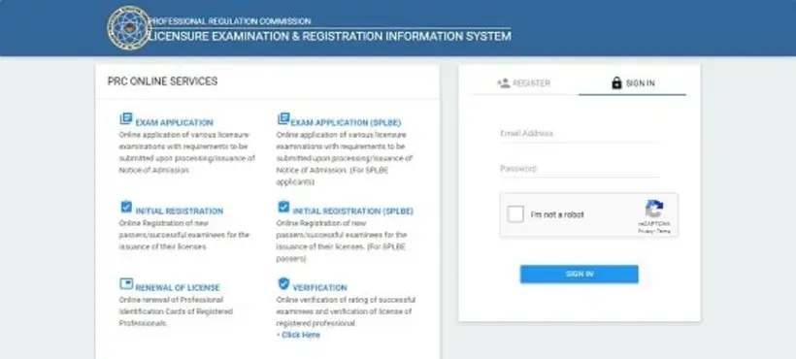Focus the Password field
This screenshot has height=359, width=796.
point(580,169)
